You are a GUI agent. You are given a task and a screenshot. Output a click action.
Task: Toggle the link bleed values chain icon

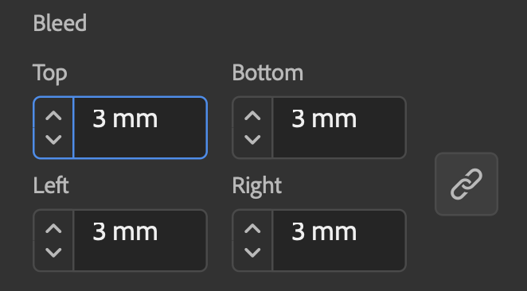[466, 184]
